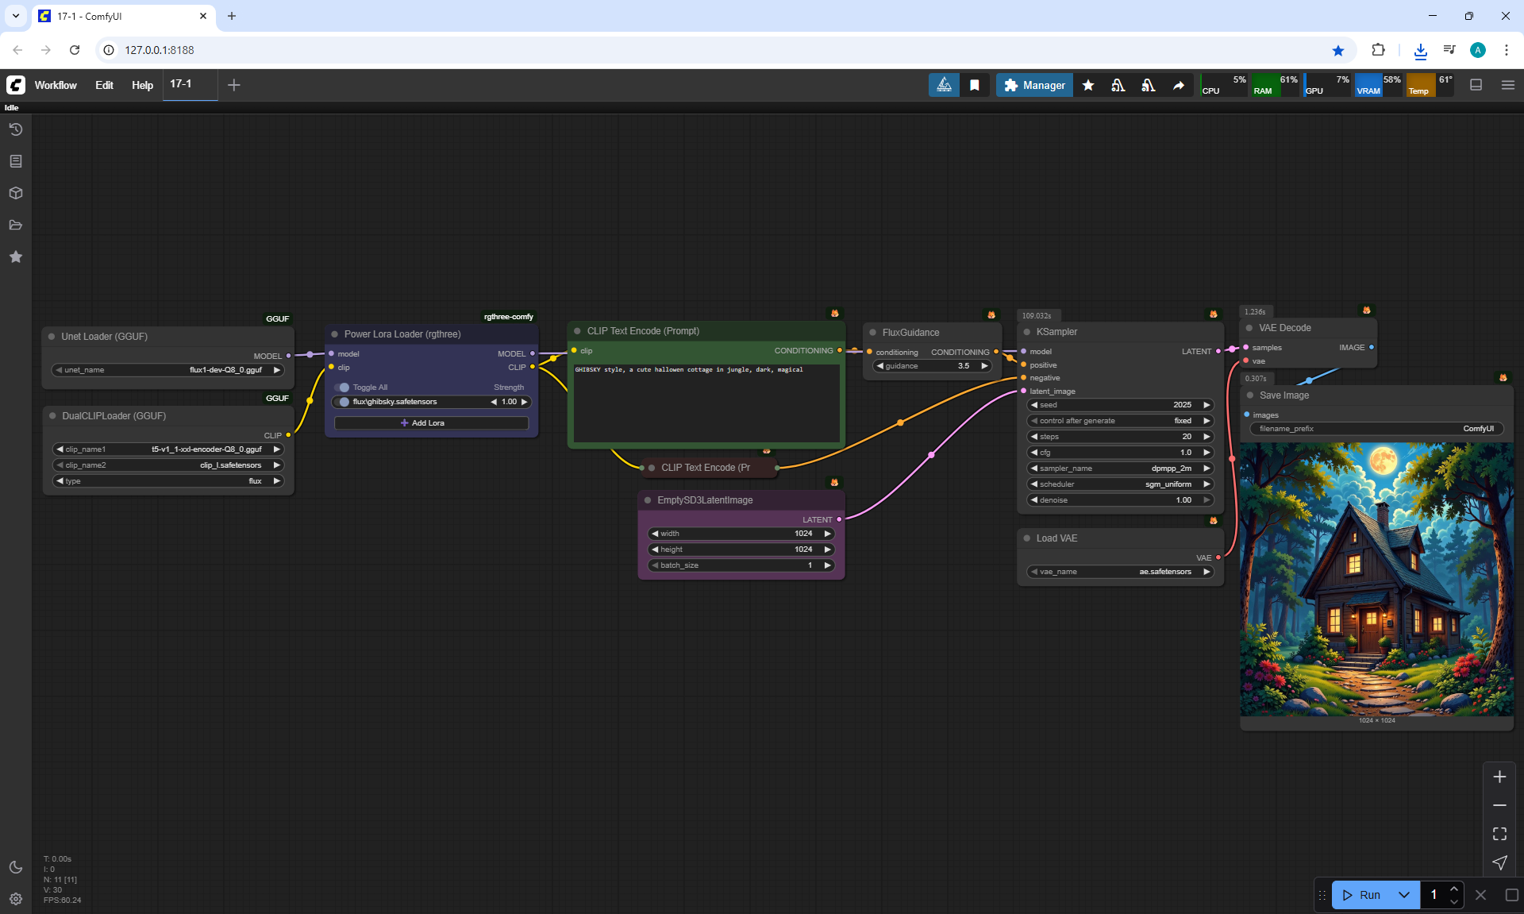Click the Add Lora button
1524x914 pixels.
click(x=431, y=423)
